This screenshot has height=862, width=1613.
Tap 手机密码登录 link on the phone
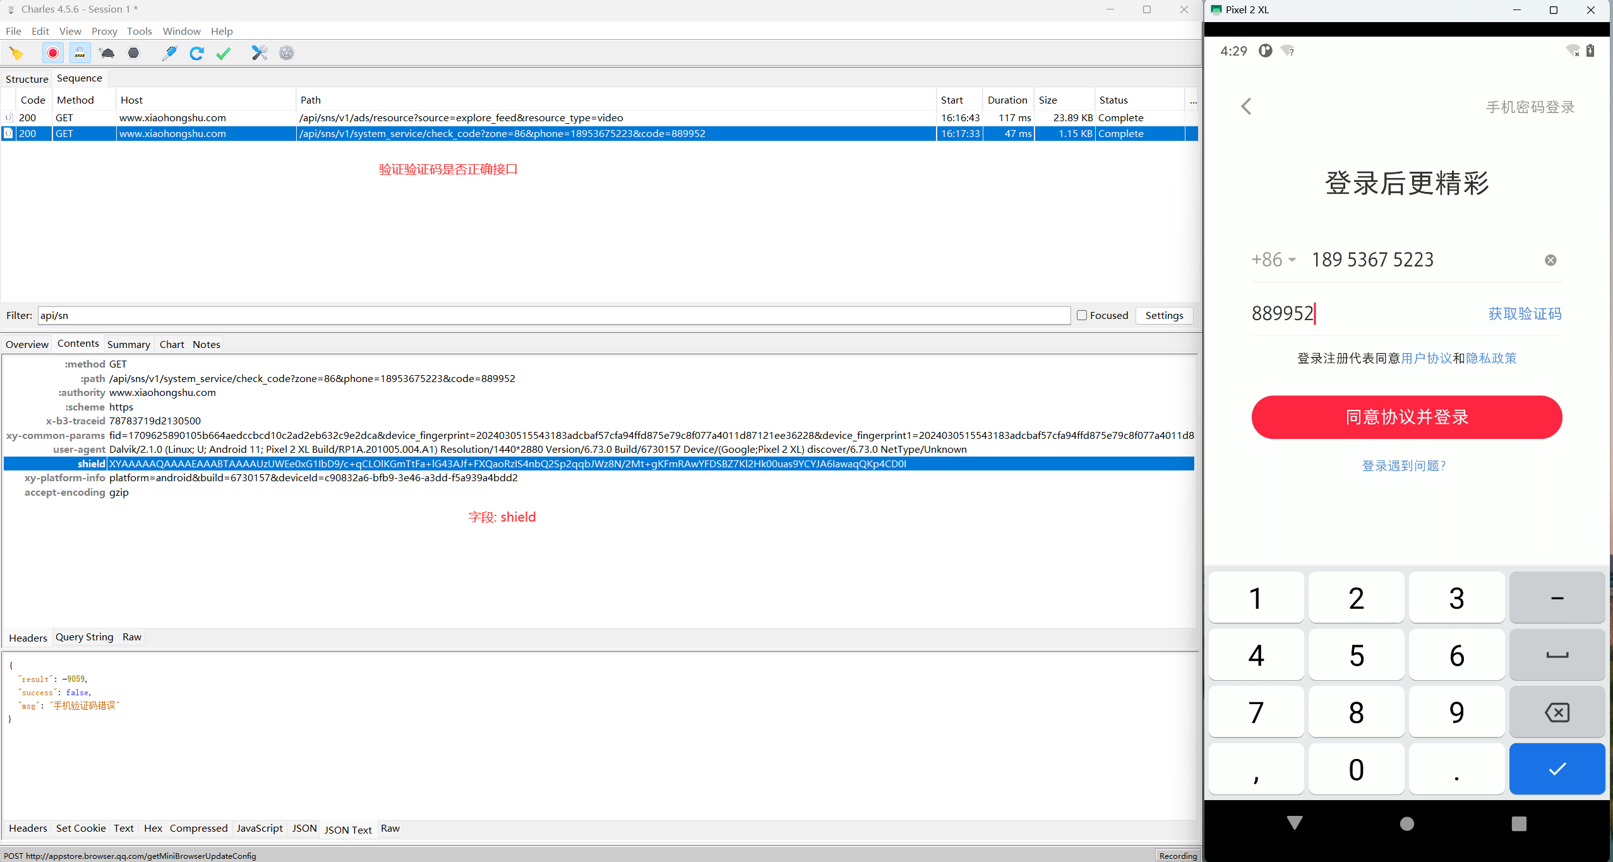[x=1530, y=107]
